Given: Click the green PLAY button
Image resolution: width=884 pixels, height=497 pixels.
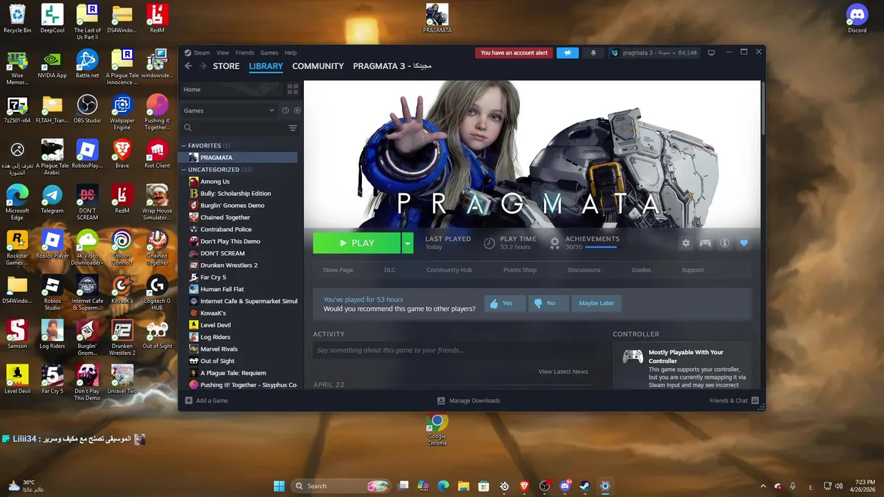Looking at the screenshot, I should coord(356,243).
